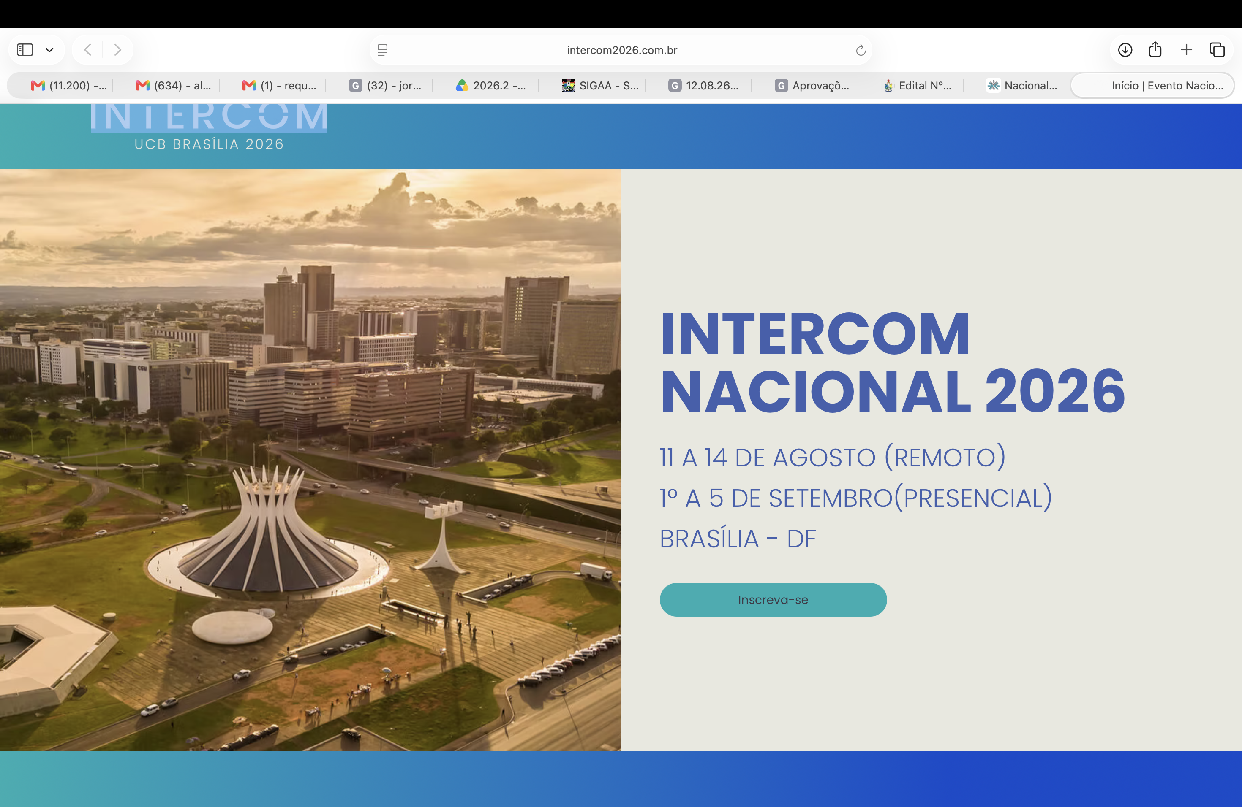This screenshot has width=1242, height=807.
Task: Reload the page with the refresh icon
Action: click(x=861, y=50)
